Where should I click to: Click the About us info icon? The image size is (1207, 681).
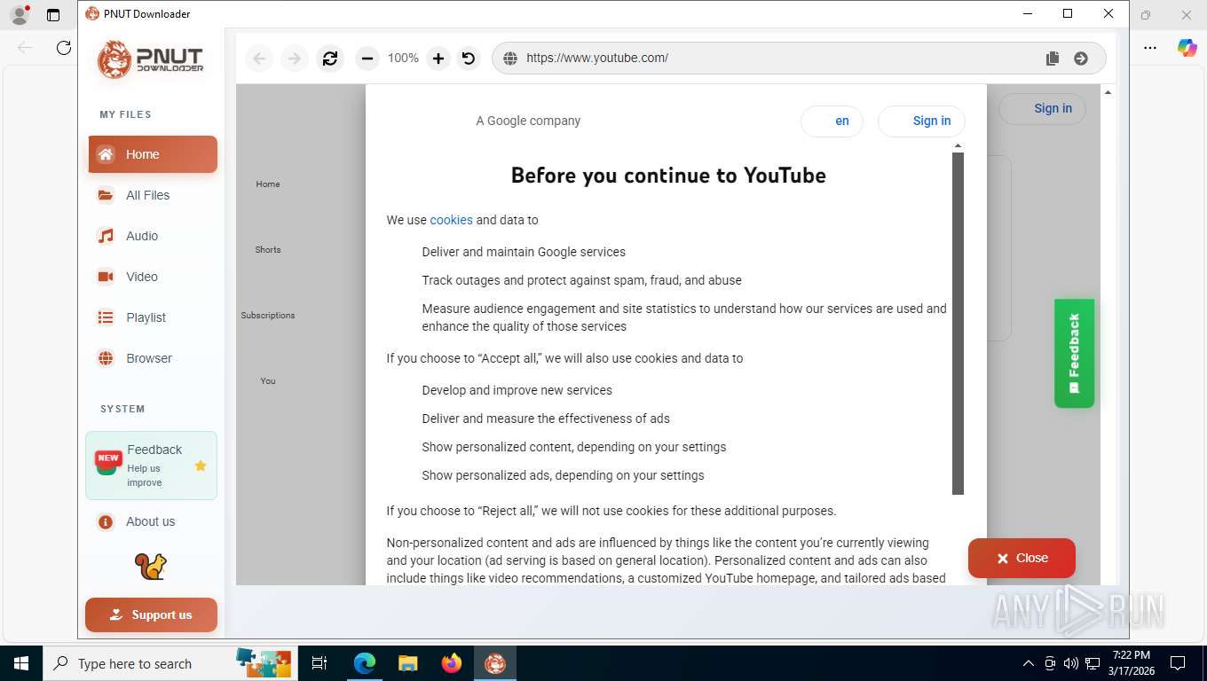point(106,522)
